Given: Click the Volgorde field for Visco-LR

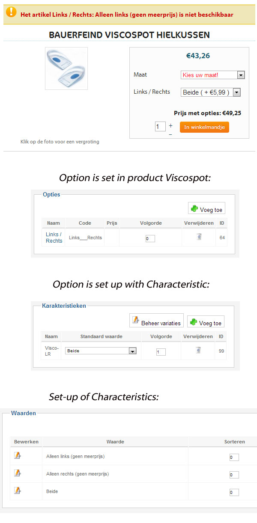Looking at the screenshot, I should point(161,352).
